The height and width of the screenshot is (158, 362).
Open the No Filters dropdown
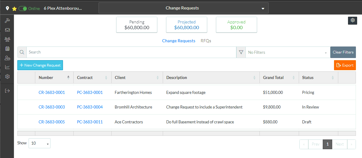(287, 52)
